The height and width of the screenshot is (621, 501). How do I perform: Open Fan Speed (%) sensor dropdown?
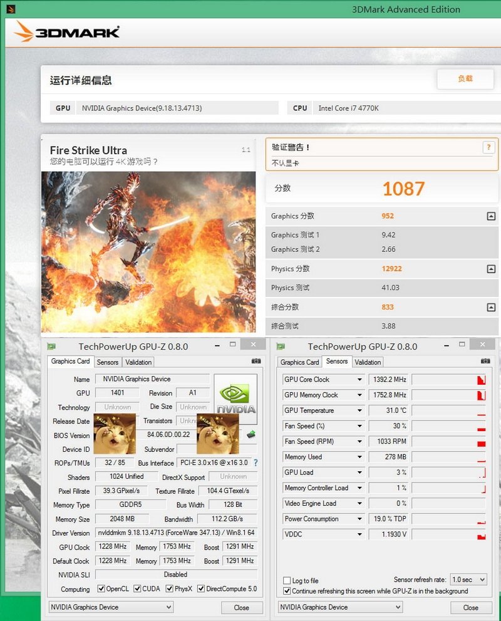click(x=359, y=425)
